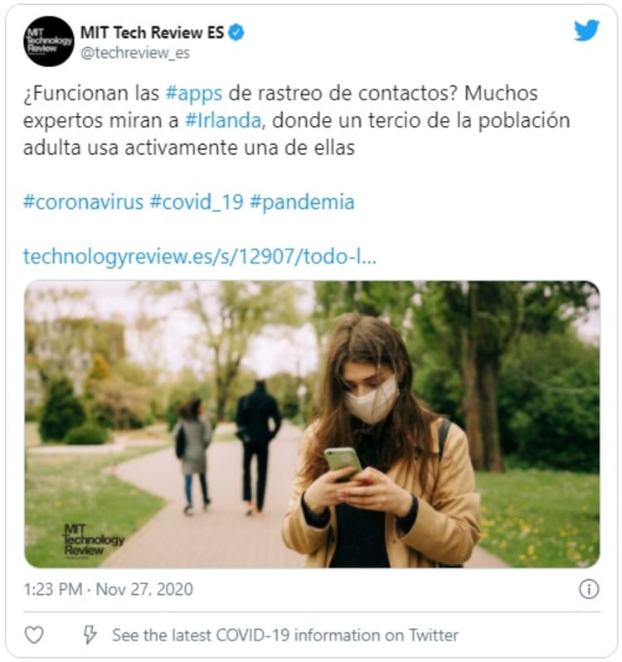
Task: Open the @techreview_es handle
Action: [135, 53]
